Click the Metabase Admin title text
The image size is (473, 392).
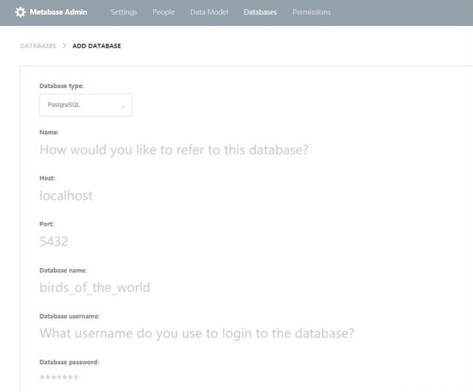pyautogui.click(x=58, y=13)
